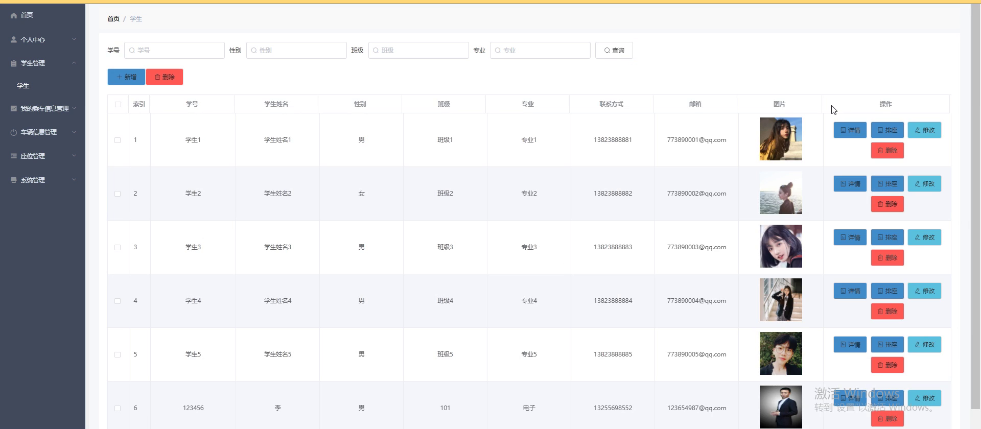
Task: Edit 学生4 with 修改 button
Action: click(924, 291)
